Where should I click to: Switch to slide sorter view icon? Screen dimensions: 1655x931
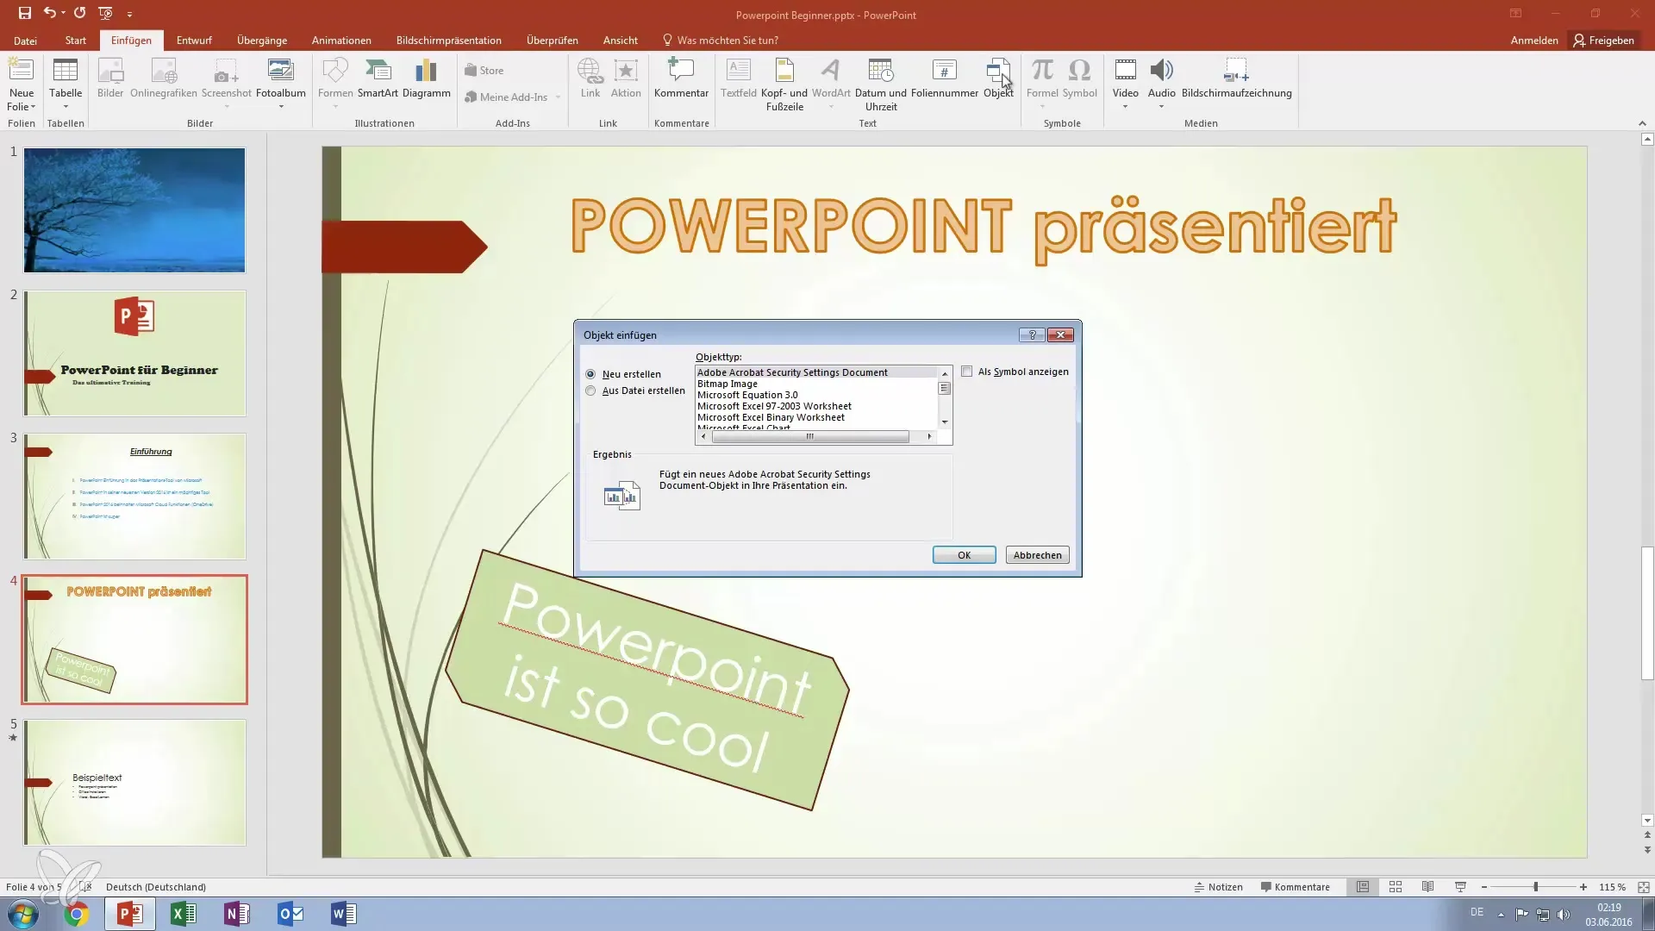pyautogui.click(x=1396, y=887)
